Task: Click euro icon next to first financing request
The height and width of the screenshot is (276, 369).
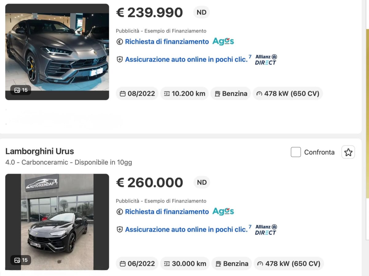Action: click(120, 42)
